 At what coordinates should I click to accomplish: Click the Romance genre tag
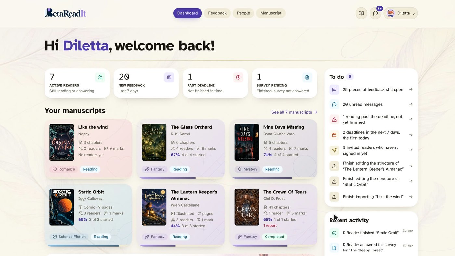(x=64, y=169)
